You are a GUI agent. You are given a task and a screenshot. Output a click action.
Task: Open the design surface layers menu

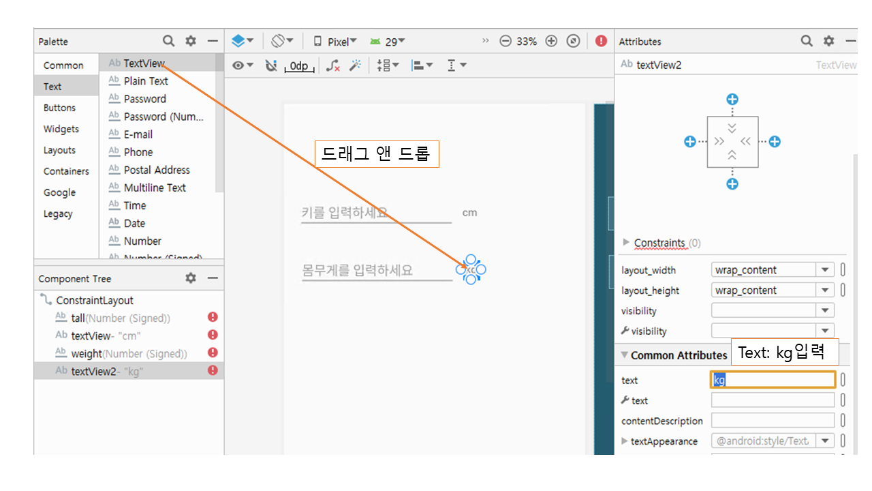coord(242,41)
